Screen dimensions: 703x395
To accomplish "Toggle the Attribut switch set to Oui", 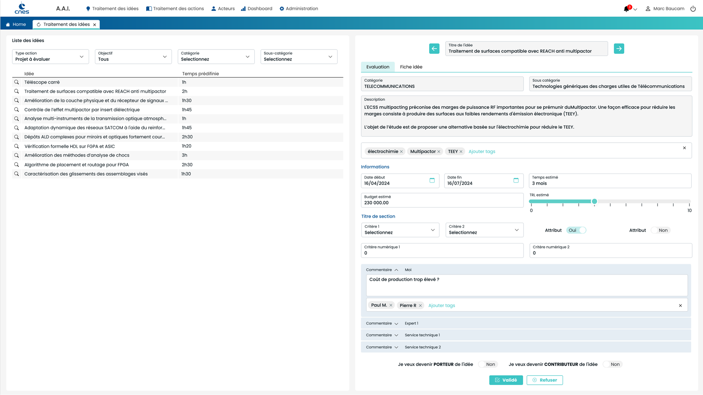I will pos(576,230).
